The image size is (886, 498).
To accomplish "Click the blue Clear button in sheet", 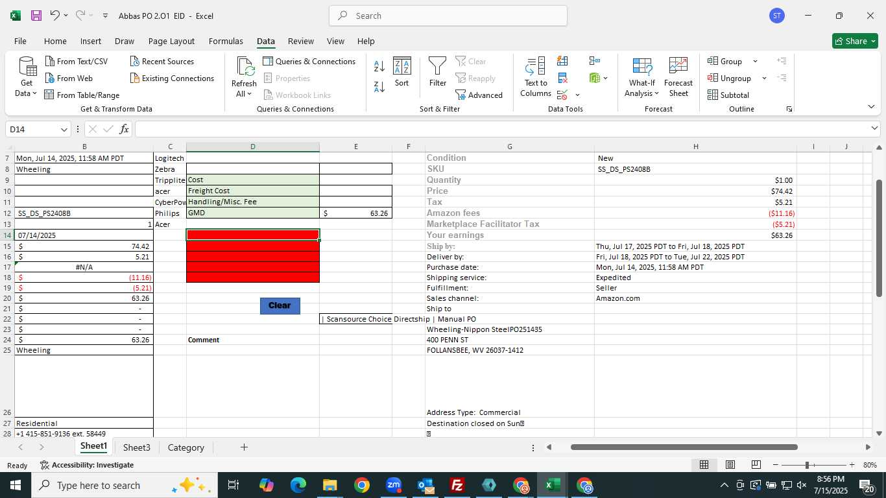I will [280, 305].
